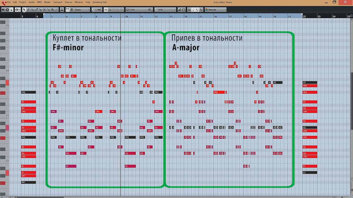Select the Split scissors tool

40,10
